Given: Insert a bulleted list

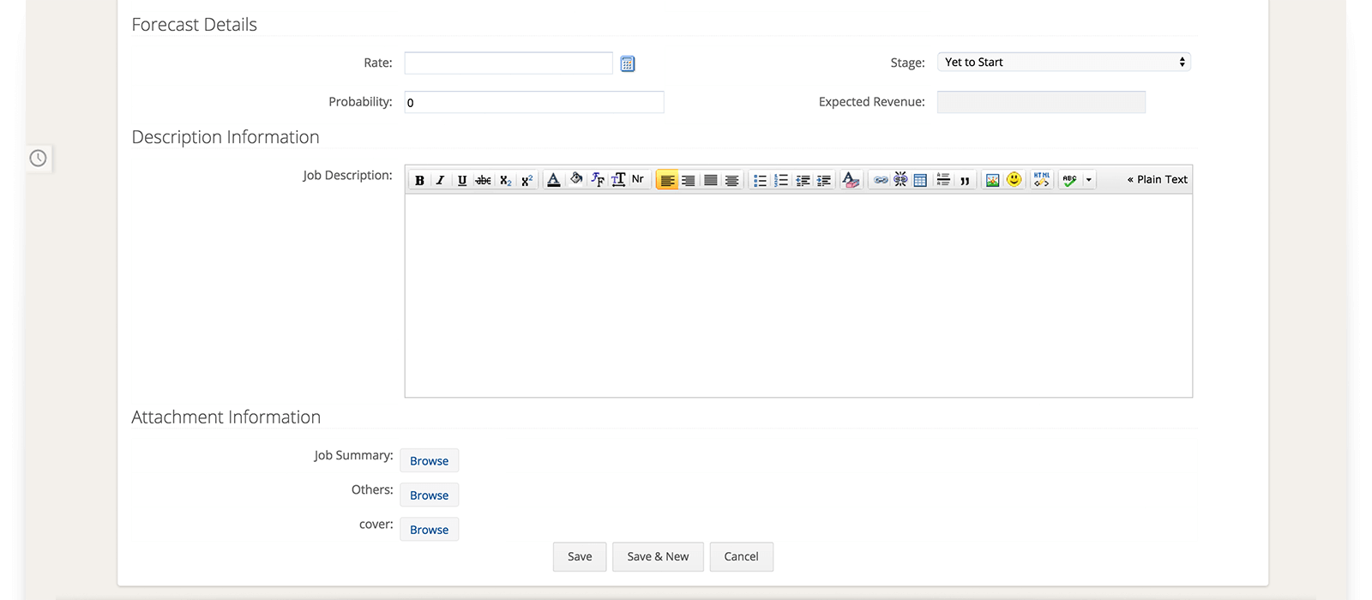Looking at the screenshot, I should 760,180.
